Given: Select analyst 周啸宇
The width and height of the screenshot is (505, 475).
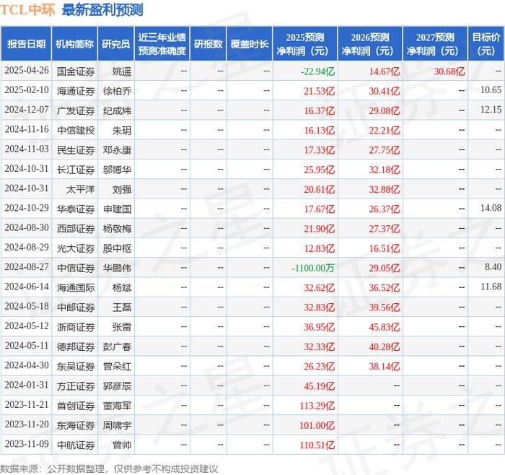Looking at the screenshot, I should [117, 425].
